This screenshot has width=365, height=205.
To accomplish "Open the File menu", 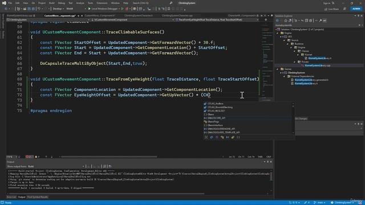I will (10, 3).
